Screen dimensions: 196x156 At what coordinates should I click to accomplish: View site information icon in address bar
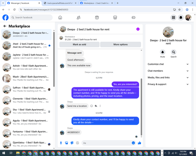pos(21,10)
